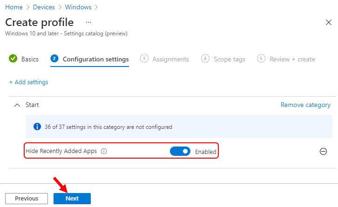The width and height of the screenshot is (338, 207).
Task: Toggle Hide Recently Added Apps switch
Action: pos(180,151)
